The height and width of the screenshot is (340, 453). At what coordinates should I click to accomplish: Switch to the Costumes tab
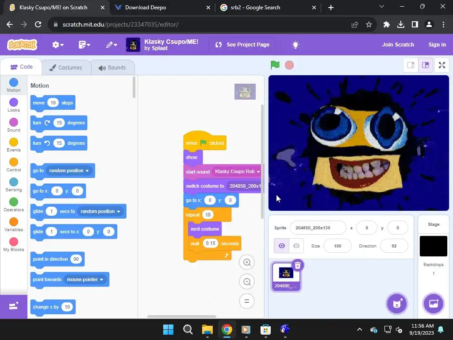pyautogui.click(x=66, y=68)
